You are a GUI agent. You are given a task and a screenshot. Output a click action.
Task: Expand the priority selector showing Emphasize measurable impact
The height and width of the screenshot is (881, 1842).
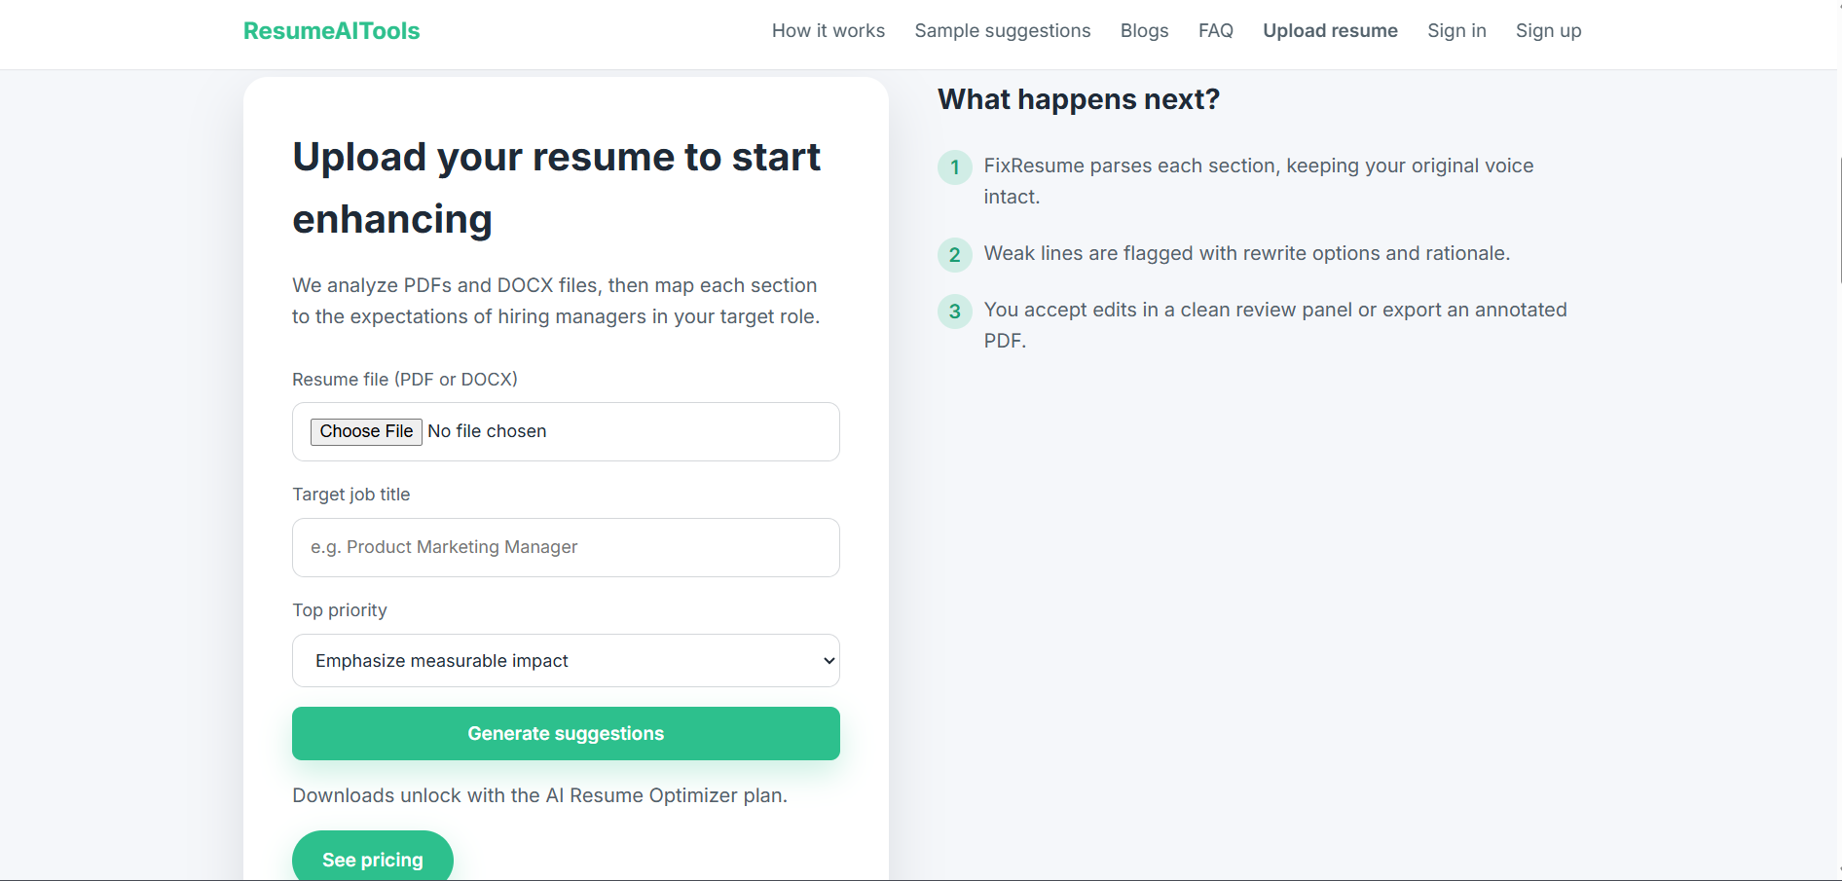[x=565, y=660]
